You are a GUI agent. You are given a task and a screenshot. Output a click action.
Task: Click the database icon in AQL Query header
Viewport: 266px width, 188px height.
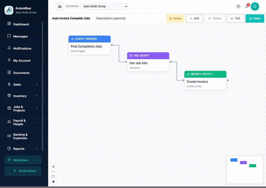[131, 56]
